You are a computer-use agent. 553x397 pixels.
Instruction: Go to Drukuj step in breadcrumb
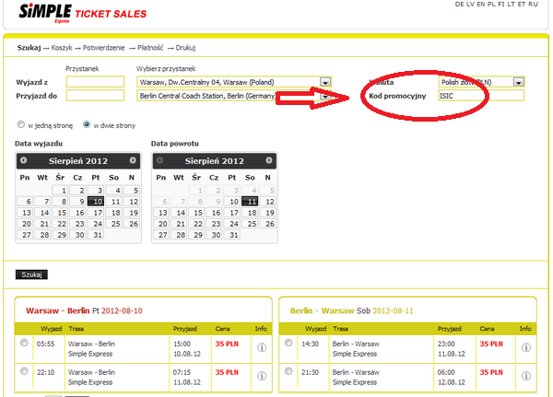click(x=185, y=48)
